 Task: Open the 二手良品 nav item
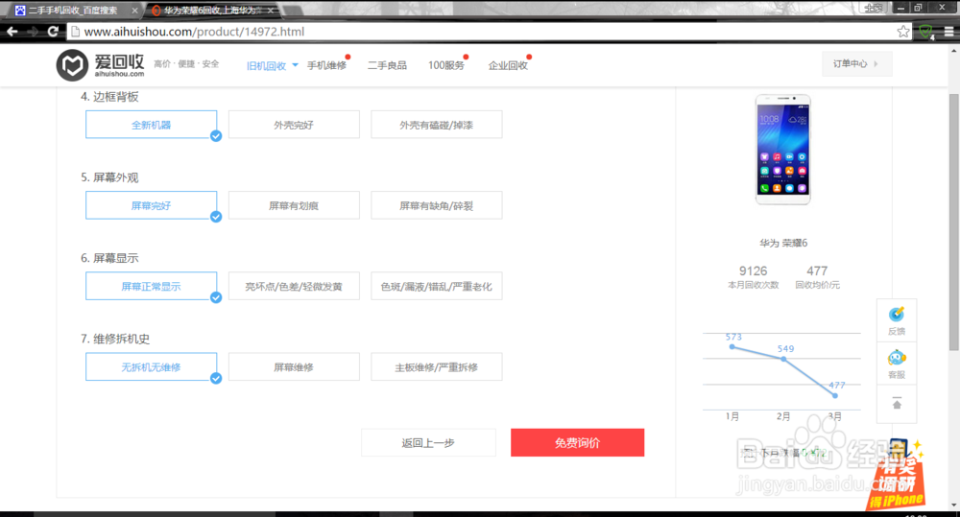387,65
